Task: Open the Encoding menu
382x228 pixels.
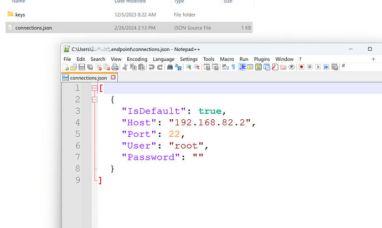Action: [x=137, y=59]
